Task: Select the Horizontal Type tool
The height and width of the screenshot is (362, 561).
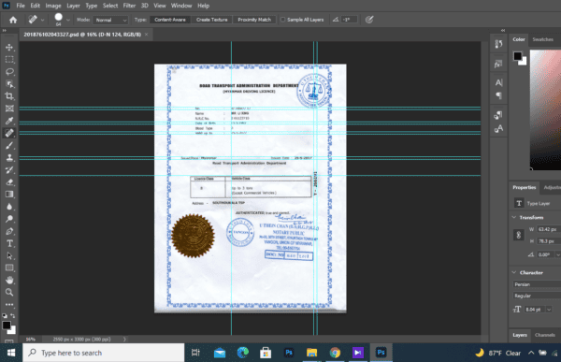Action: [9, 243]
